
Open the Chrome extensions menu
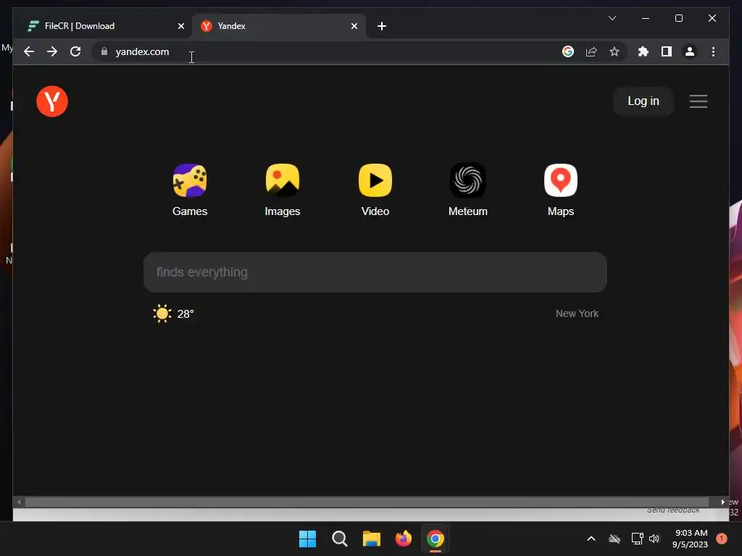point(643,51)
